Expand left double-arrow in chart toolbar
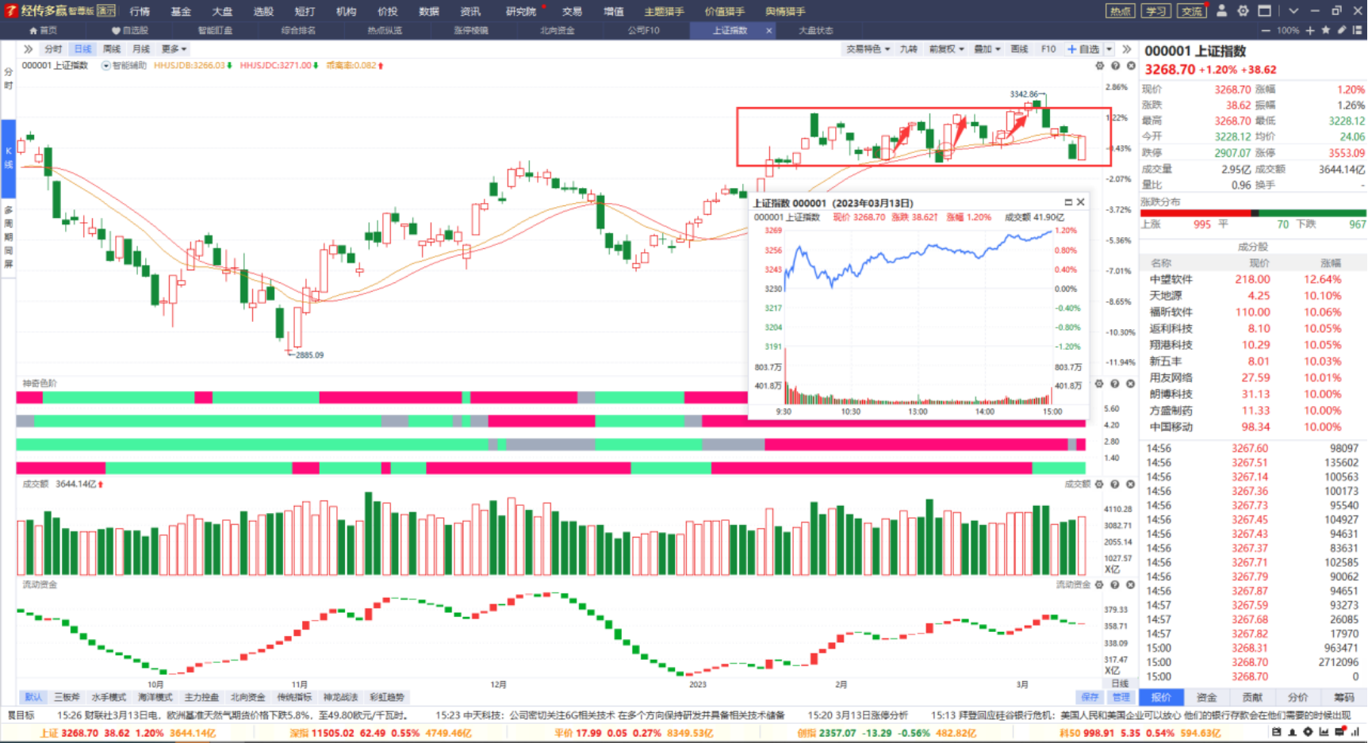The image size is (1368, 743). [29, 49]
